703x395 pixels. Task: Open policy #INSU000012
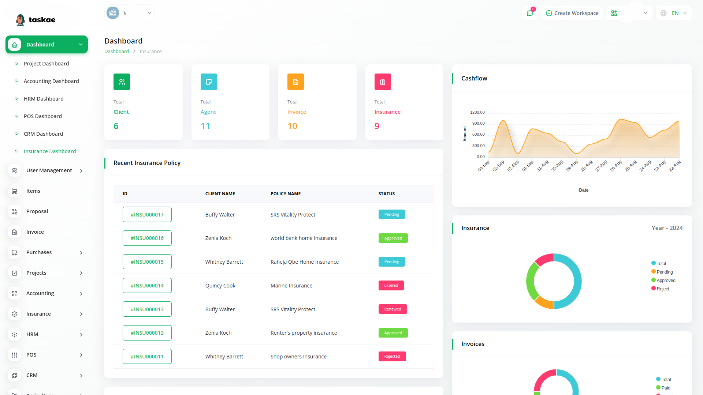[147, 333]
